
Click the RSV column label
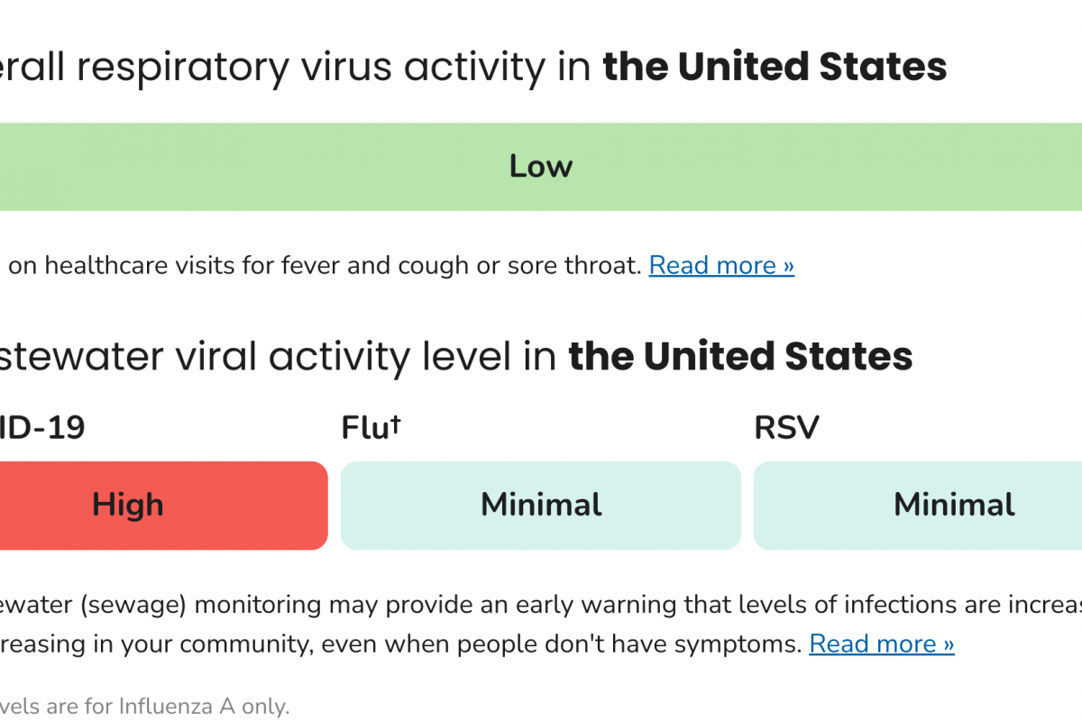(x=786, y=428)
